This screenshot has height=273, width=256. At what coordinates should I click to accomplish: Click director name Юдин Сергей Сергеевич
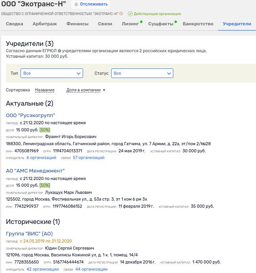pyautogui.click(x=70, y=248)
